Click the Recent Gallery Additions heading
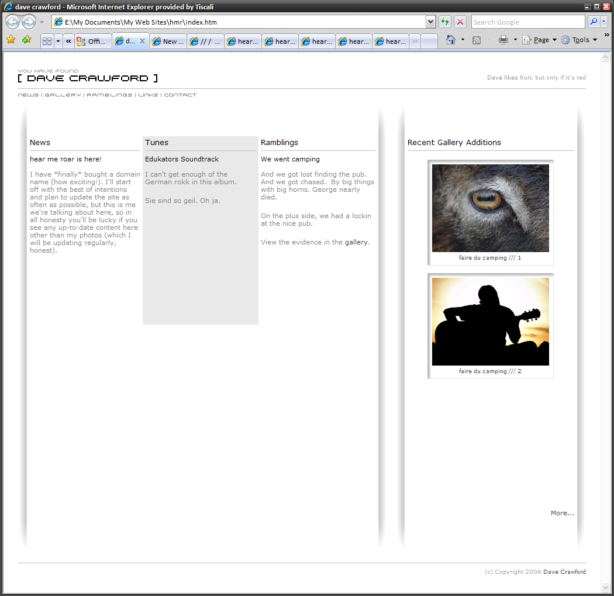 pos(454,143)
